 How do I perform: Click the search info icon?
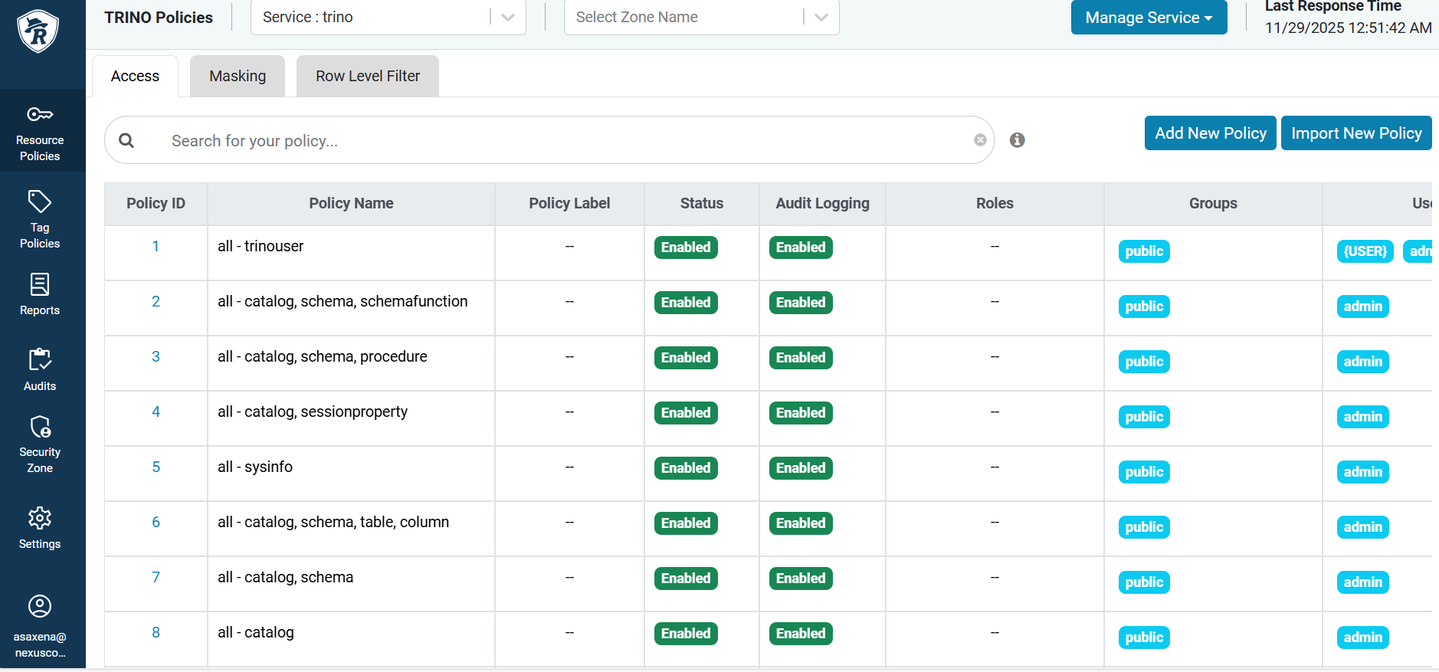tap(1017, 140)
